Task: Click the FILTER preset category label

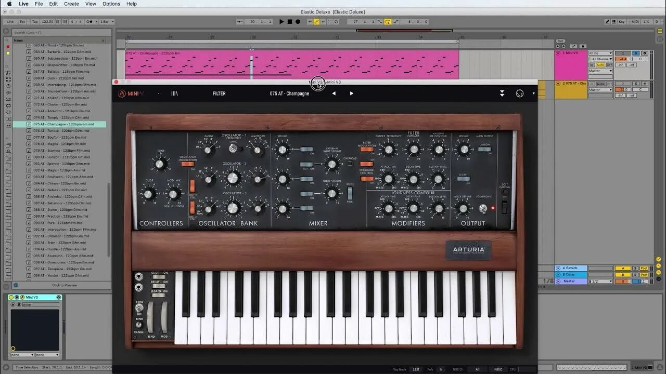Action: click(219, 94)
